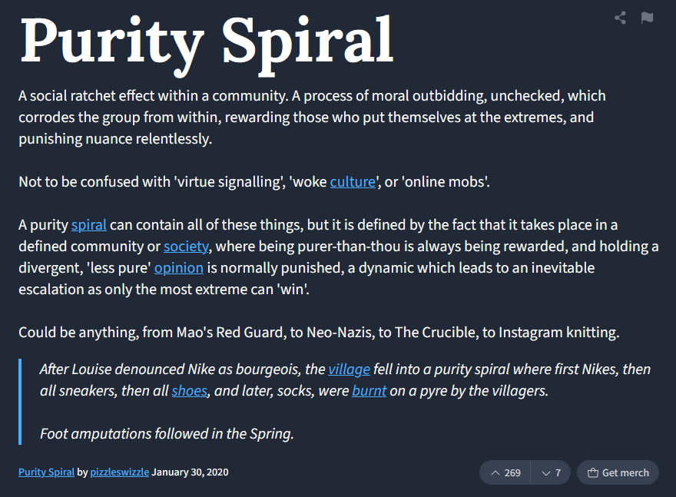This screenshot has width=676, height=497.
Task: Click the Get merch button
Action: pyautogui.click(x=618, y=472)
